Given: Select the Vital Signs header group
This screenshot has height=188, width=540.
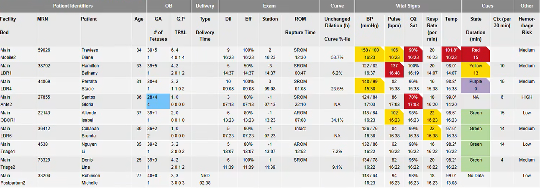Looking at the screenshot, I should pyautogui.click(x=408, y=6).
